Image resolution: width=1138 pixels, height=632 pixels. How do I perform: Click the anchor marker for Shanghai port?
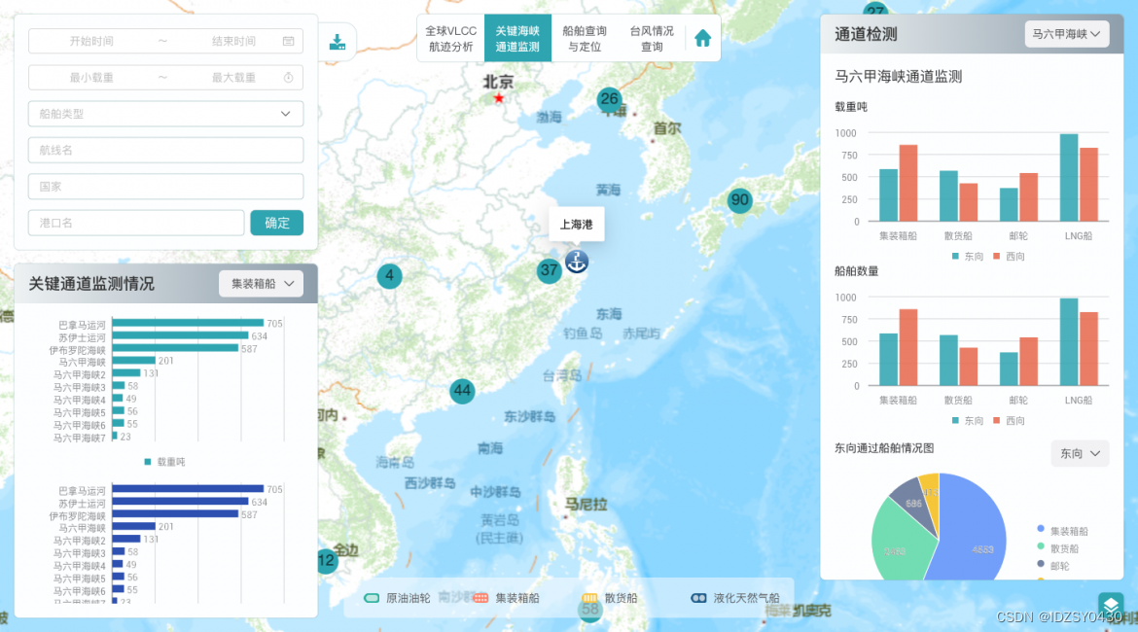pyautogui.click(x=577, y=262)
